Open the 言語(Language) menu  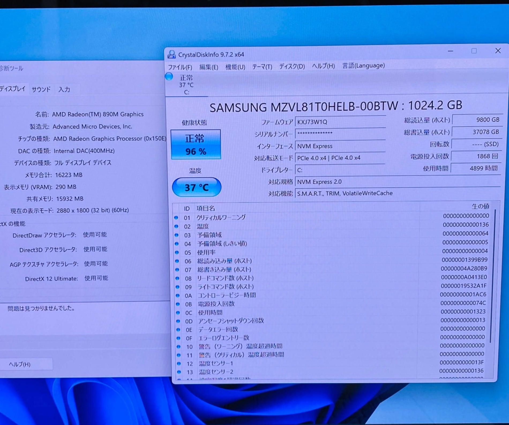[x=363, y=66]
